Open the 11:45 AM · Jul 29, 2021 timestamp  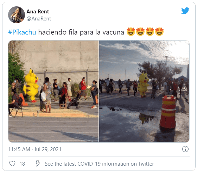coord(35,149)
